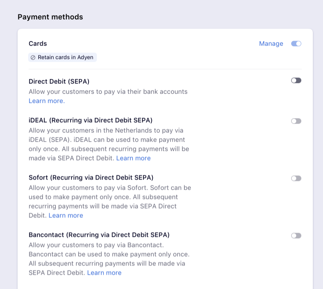Click the Retain cards in Adyen badge text

point(66,58)
